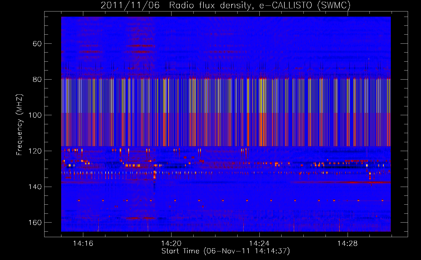Click the 100 MHz frequency tick label
Viewport: 421px width, 260px height.
pos(35,115)
